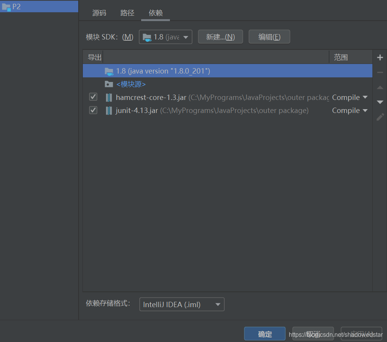Click the JDK 1.8 row folder icon

tap(109, 72)
